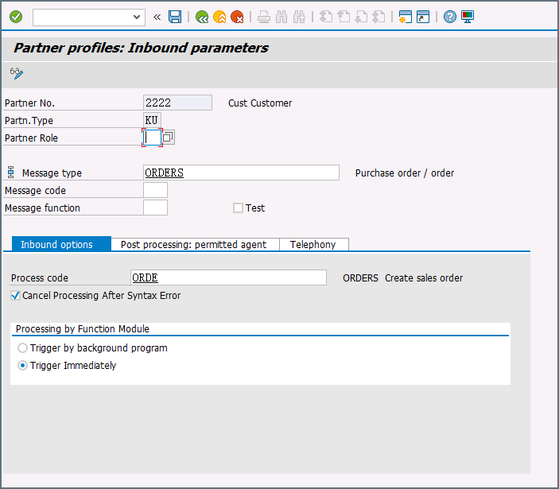The image size is (559, 489).
Task: Select Trigger by background program radio
Action: [22, 347]
